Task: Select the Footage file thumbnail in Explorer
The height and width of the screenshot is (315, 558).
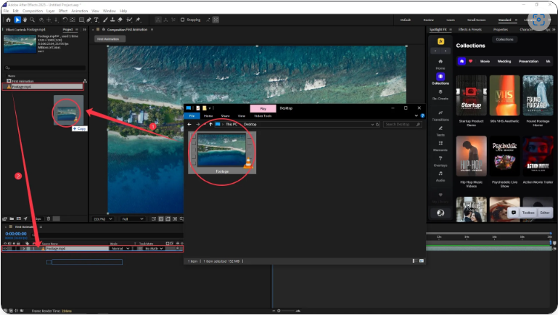Action: pos(222,152)
